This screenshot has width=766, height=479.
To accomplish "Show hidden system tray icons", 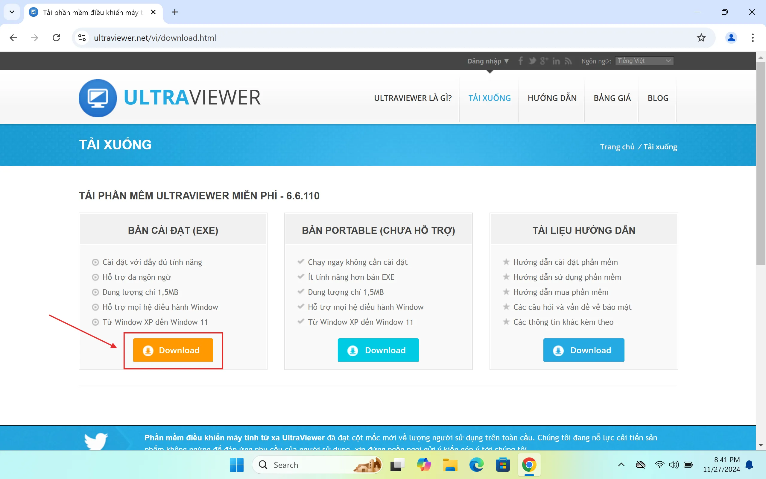I will 621,465.
